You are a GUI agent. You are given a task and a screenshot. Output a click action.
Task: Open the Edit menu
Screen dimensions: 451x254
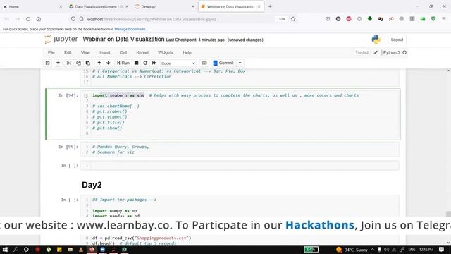(68, 52)
